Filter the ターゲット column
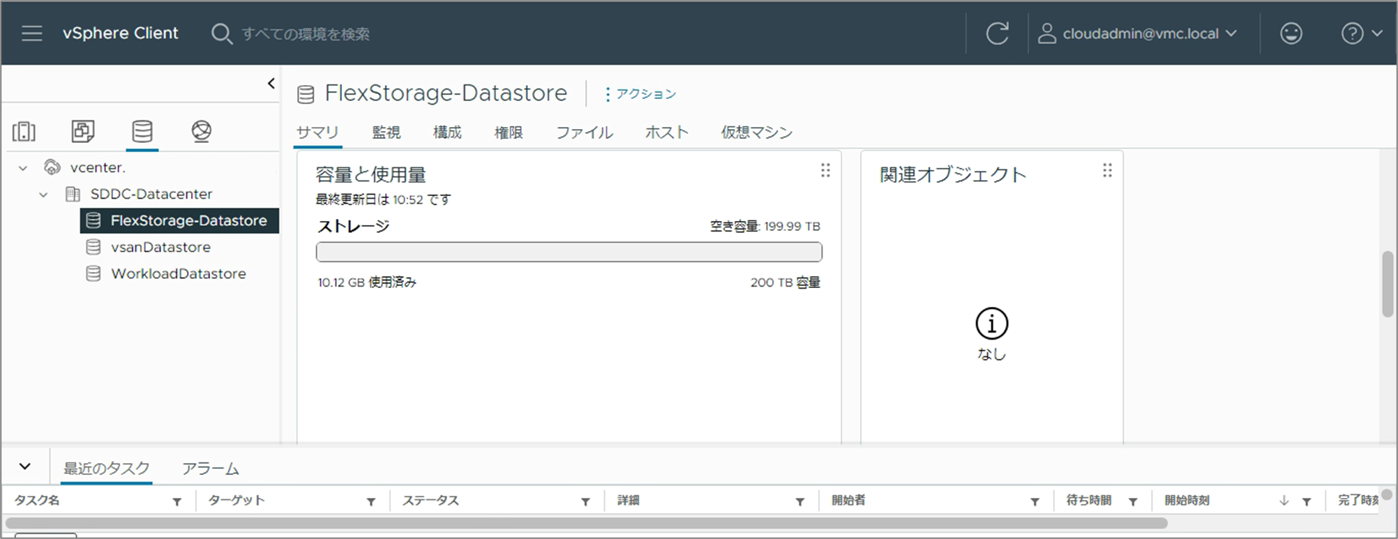Image resolution: width=1398 pixels, height=539 pixels. 371,501
